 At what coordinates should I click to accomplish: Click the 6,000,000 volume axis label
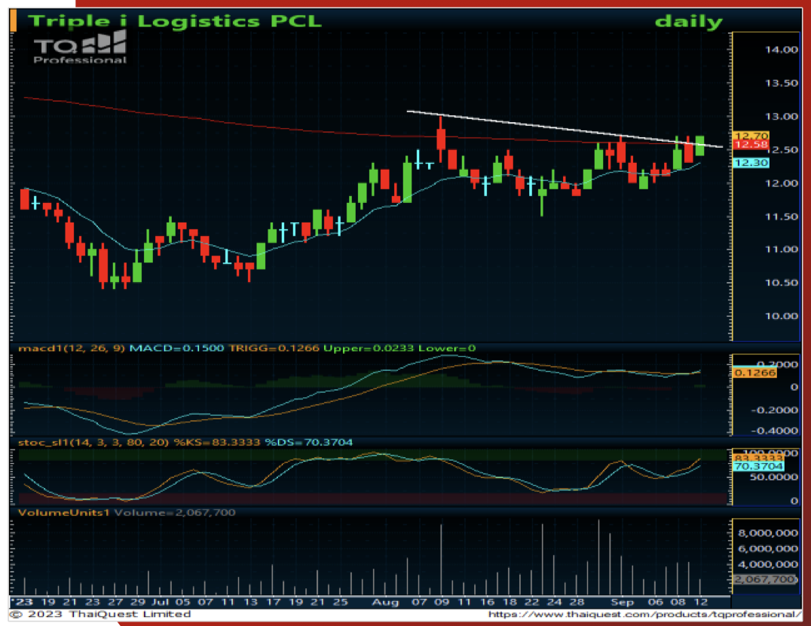tap(769, 549)
